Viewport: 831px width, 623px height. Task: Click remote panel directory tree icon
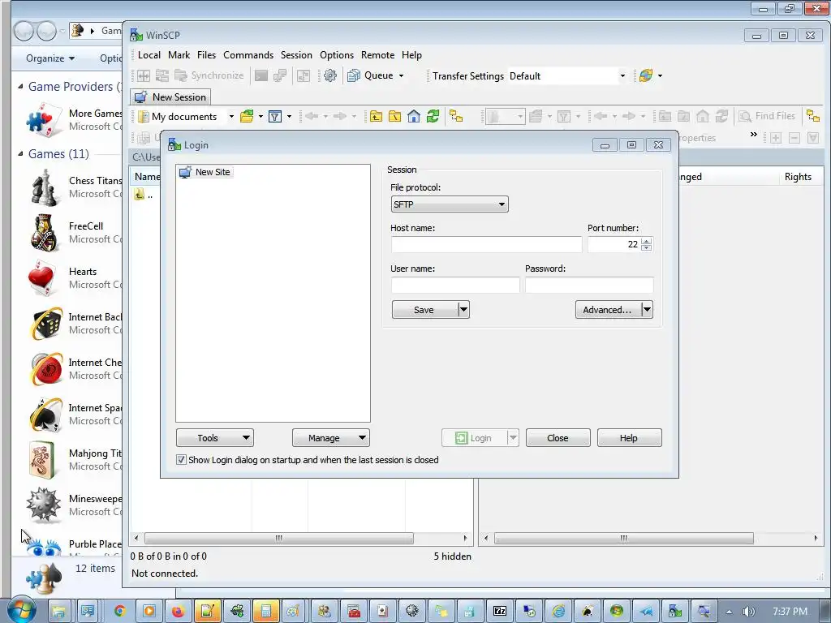[x=812, y=116]
